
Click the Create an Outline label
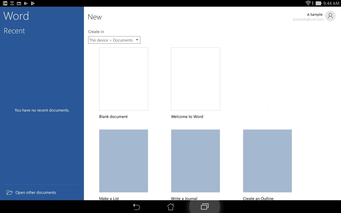click(x=258, y=198)
